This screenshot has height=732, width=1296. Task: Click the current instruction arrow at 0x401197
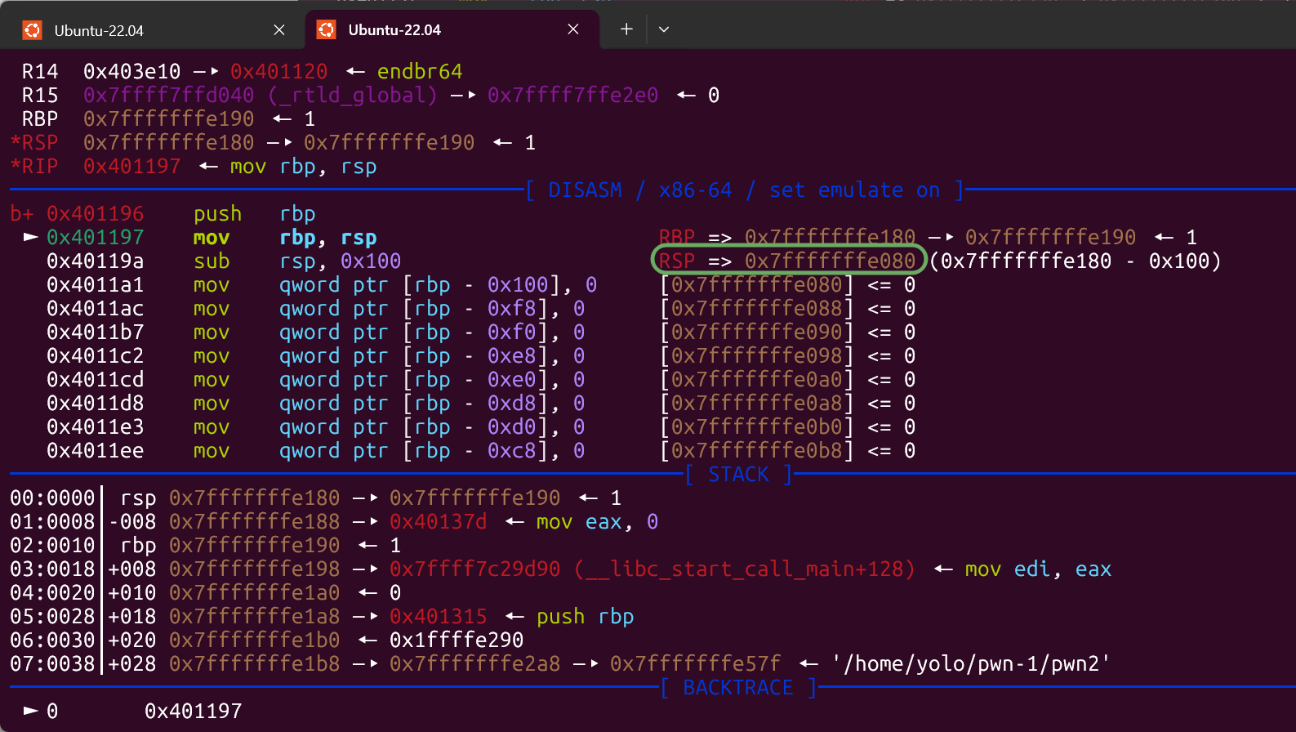point(31,237)
